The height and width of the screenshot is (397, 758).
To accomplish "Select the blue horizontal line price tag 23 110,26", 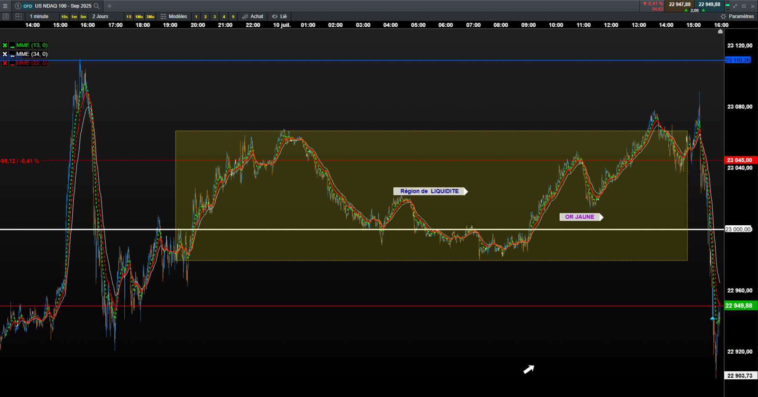I will point(738,60).
